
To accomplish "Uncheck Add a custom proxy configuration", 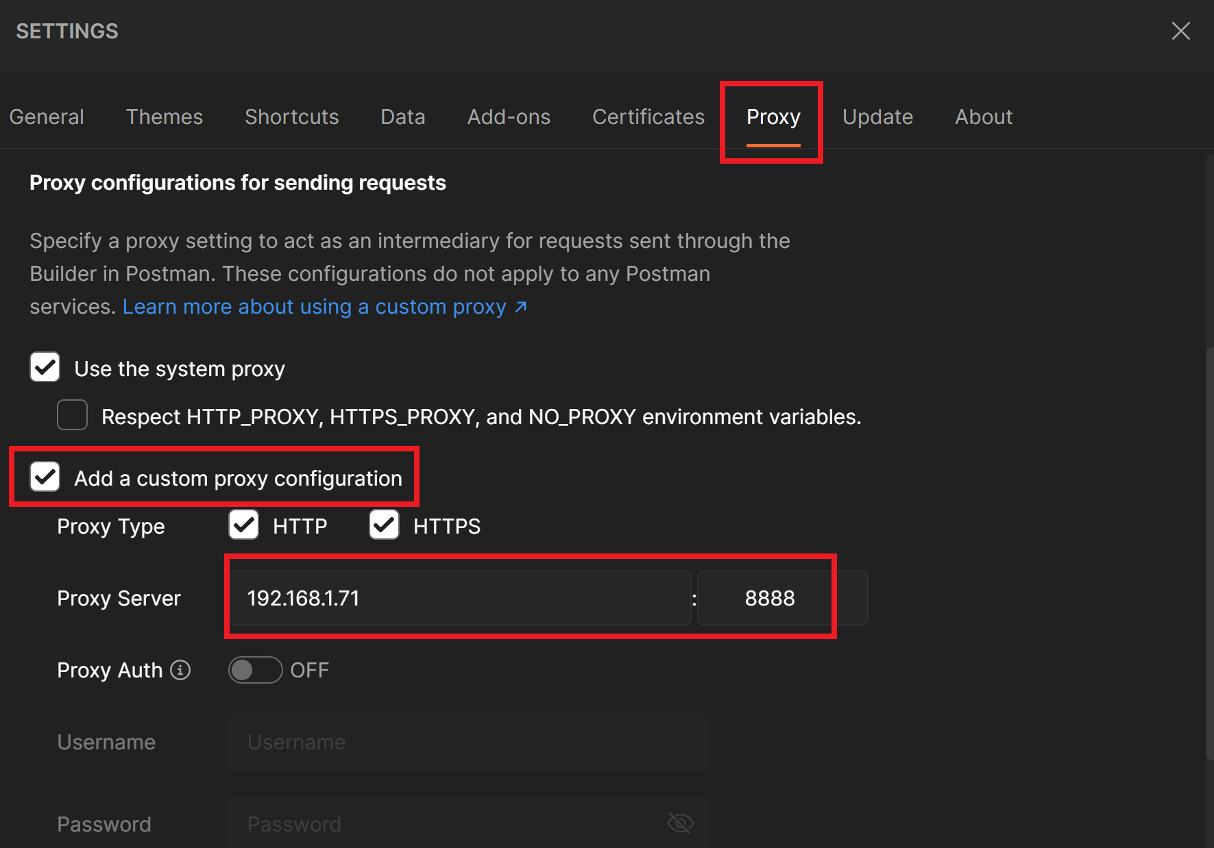I will [45, 477].
